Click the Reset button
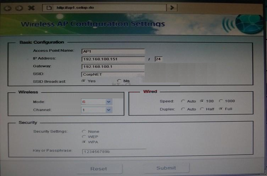The height and width of the screenshot is (176, 267). [x=99, y=169]
